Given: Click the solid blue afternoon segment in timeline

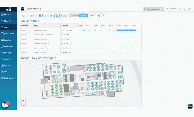Looking at the screenshot, I should (126, 30).
